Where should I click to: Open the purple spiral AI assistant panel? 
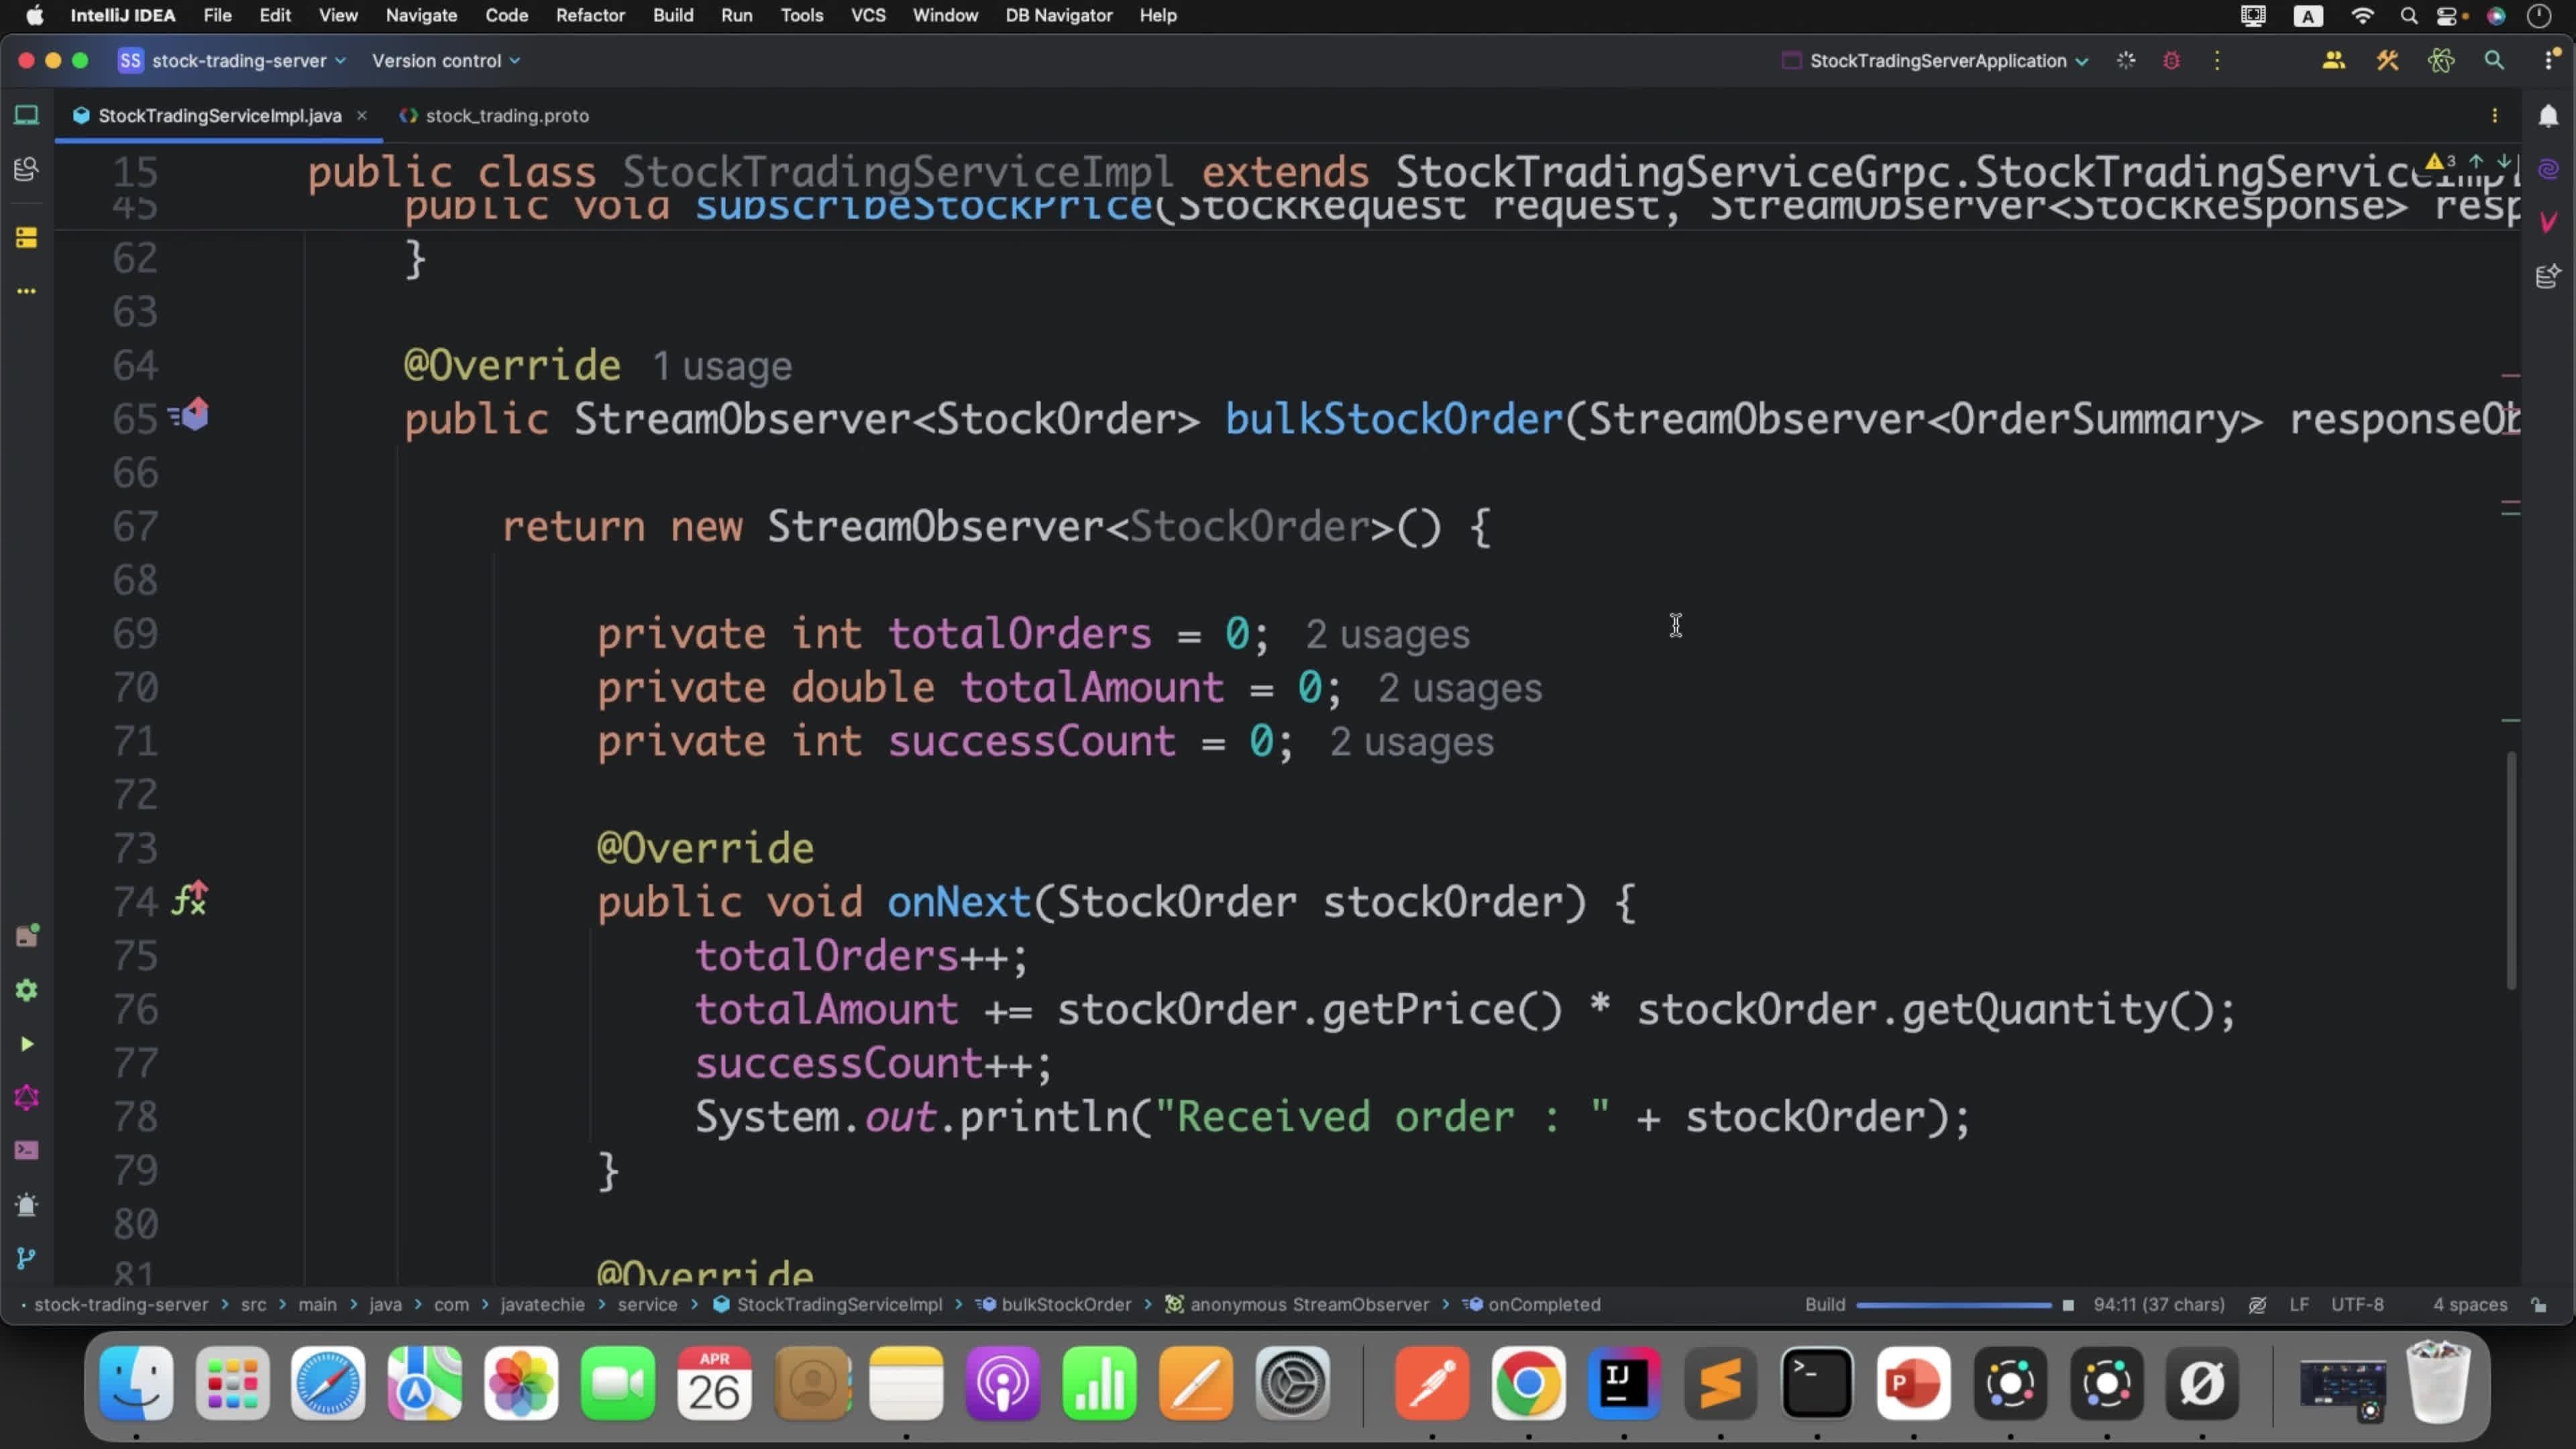pyautogui.click(x=2548, y=169)
